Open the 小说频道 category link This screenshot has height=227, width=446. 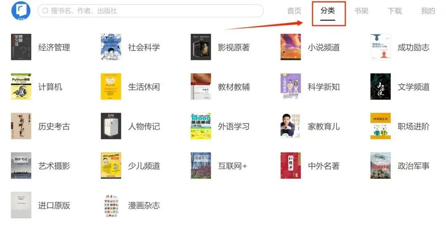click(x=324, y=47)
